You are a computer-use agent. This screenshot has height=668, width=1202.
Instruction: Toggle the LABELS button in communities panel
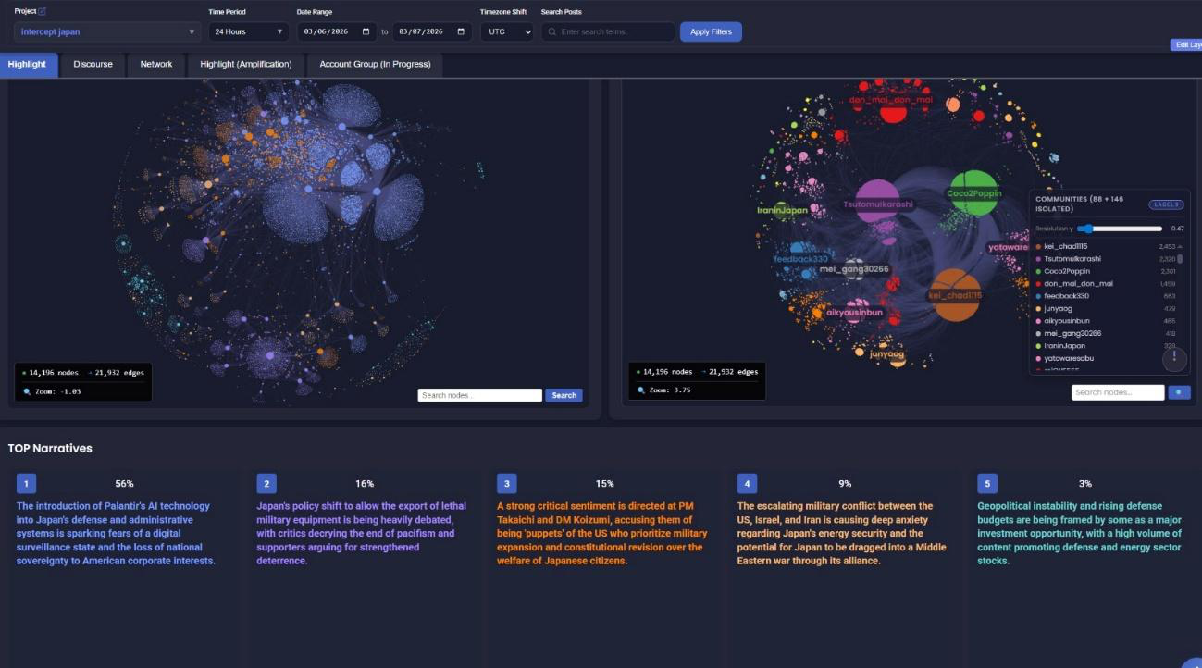coord(1166,204)
